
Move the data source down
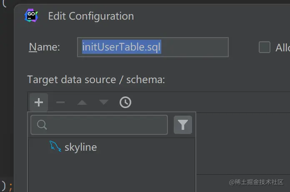(104, 102)
